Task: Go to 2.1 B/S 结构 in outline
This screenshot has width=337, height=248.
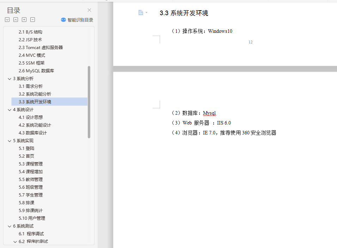Action: click(30, 32)
